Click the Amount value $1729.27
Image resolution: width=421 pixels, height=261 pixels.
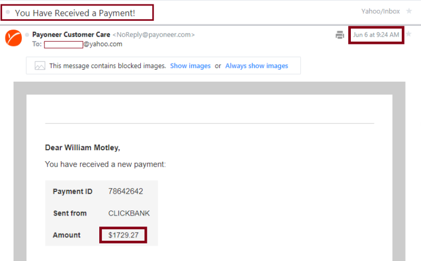pyautogui.click(x=123, y=235)
